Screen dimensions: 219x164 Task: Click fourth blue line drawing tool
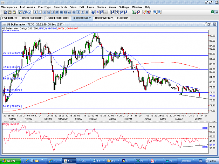coord(125,12)
